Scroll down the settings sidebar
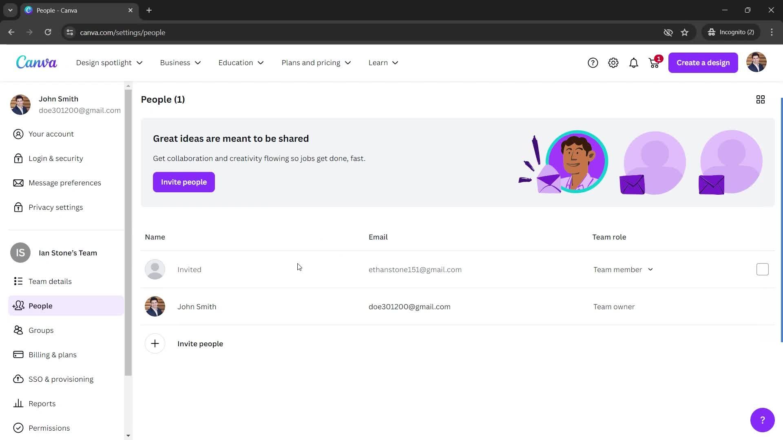This screenshot has height=440, width=783. point(128,435)
